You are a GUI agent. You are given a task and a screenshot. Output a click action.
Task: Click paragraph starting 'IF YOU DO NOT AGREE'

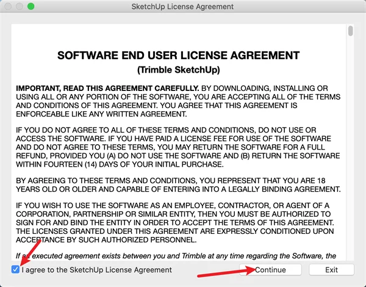tap(178, 147)
